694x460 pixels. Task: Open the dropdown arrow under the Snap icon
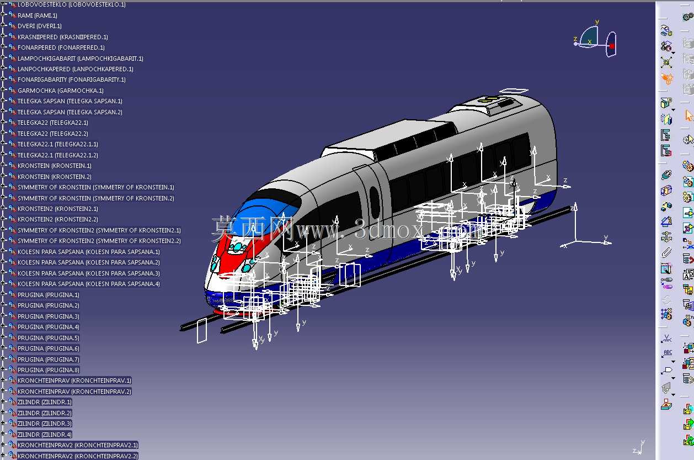click(x=673, y=53)
